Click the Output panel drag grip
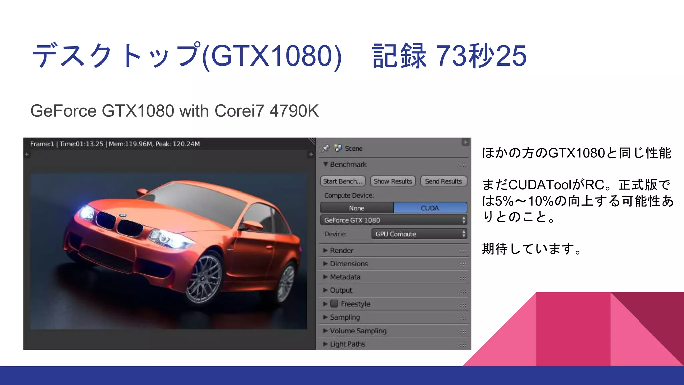Viewport: 684px width, 385px height. pyautogui.click(x=462, y=291)
